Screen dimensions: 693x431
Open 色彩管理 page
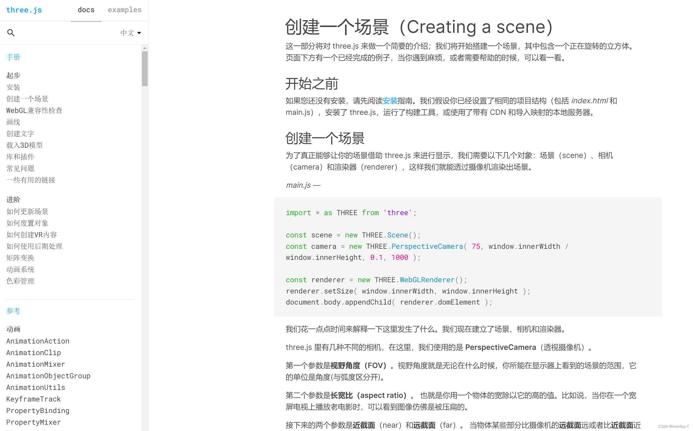20,281
